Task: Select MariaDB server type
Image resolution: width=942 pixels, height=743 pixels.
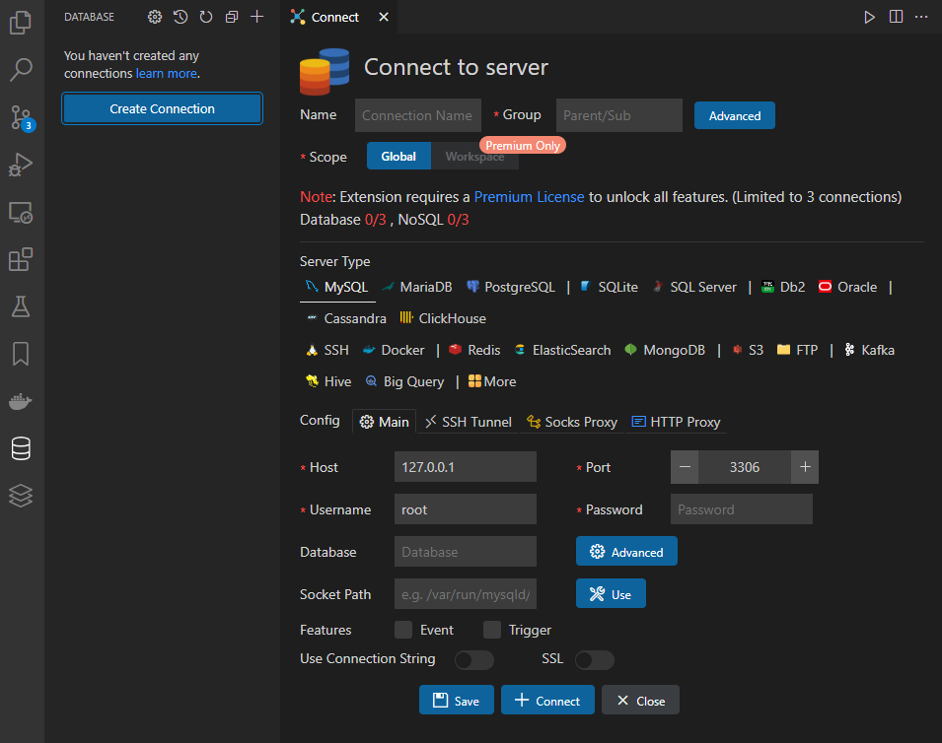Action: pyautogui.click(x=417, y=287)
